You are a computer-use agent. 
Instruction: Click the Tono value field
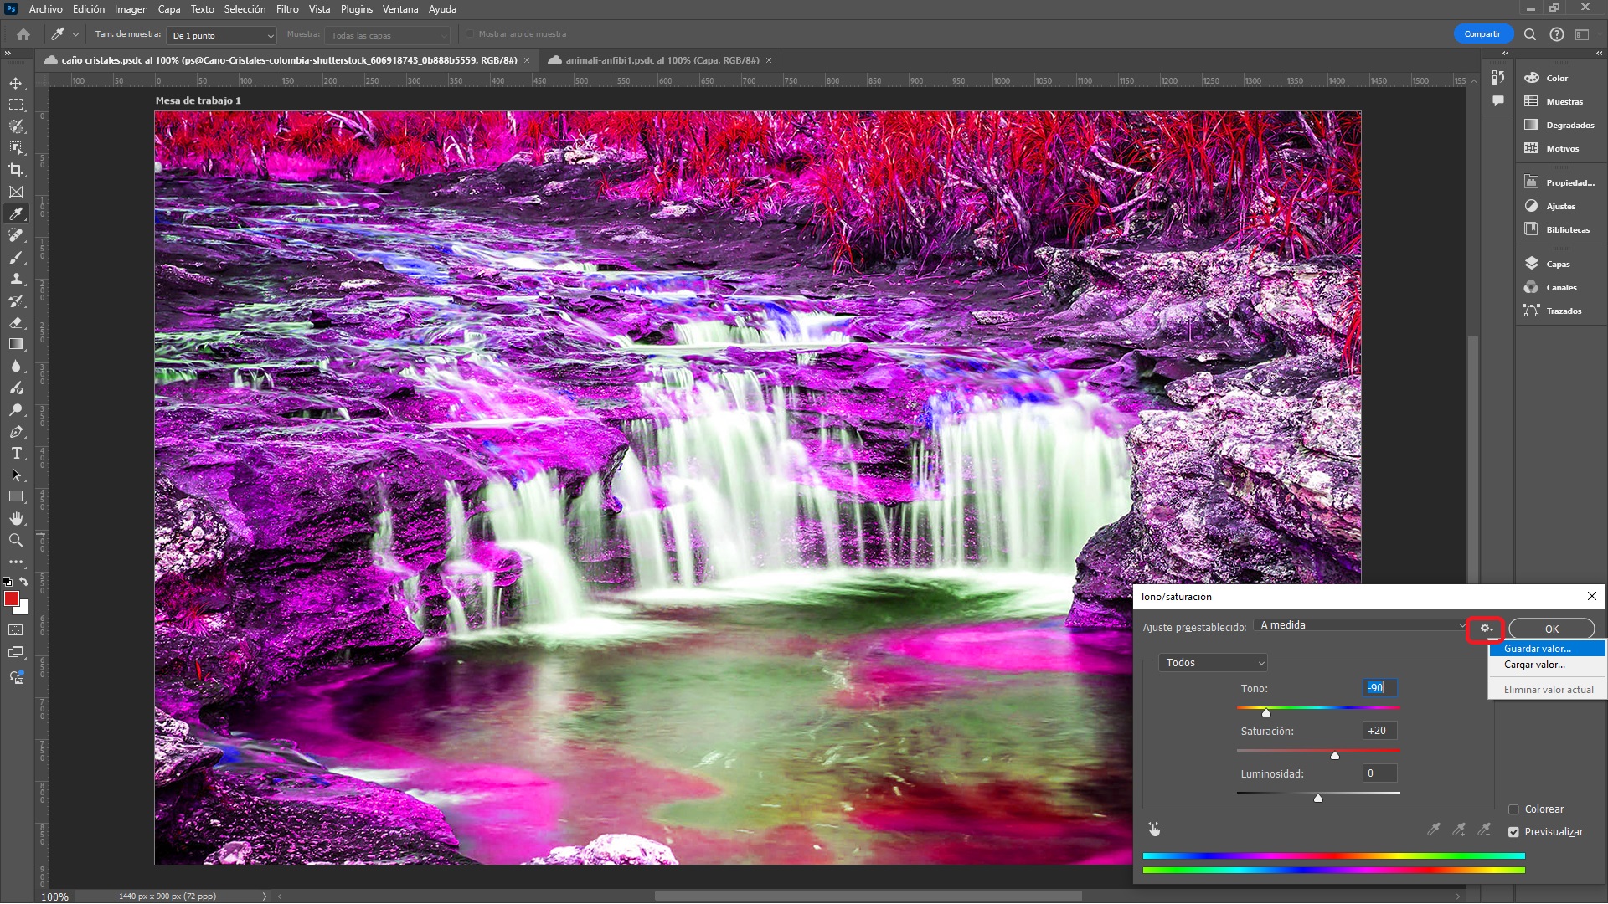click(x=1379, y=688)
